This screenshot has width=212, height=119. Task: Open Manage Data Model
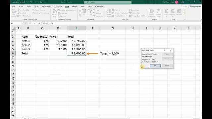coord(137,16)
